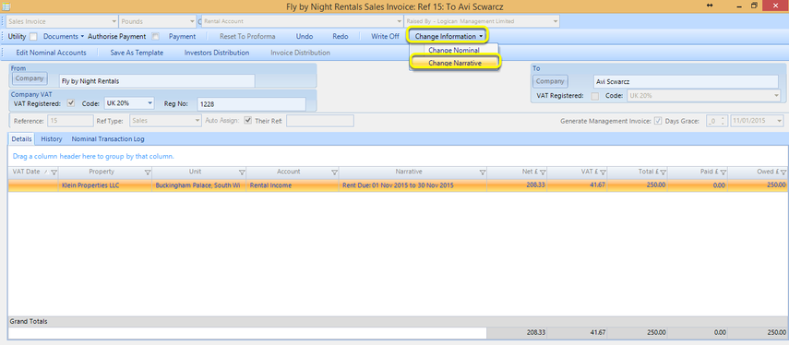
Task: Click the 41.67 VAT cell in the row
Action: pos(577,185)
